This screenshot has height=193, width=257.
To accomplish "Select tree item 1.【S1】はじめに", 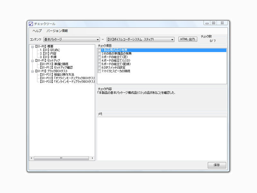I will (x=50, y=50).
